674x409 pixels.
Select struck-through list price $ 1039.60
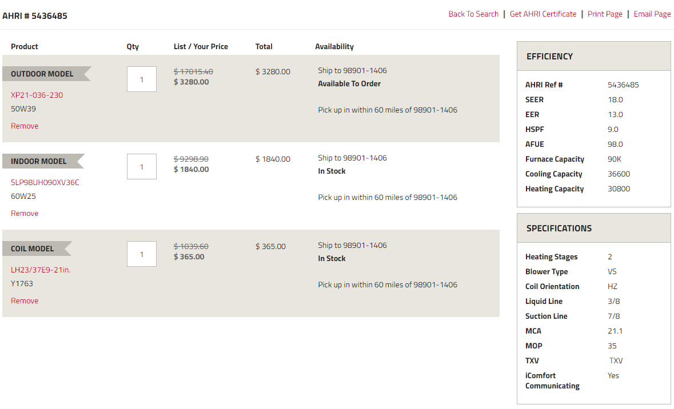(x=192, y=247)
